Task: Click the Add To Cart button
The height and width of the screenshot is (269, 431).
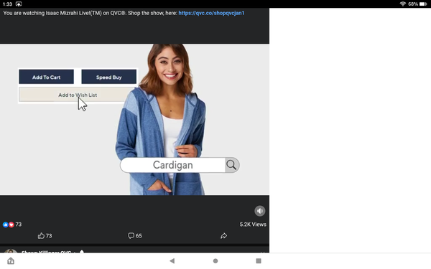Action: [x=46, y=77]
